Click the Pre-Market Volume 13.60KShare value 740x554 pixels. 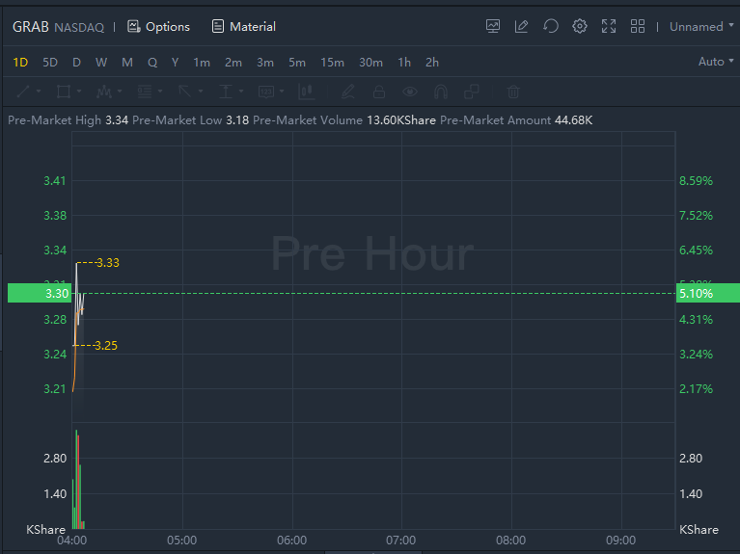401,120
